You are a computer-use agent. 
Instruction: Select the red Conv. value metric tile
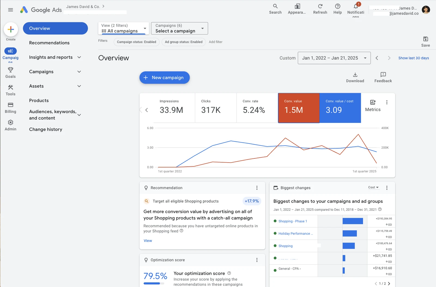[x=299, y=108]
